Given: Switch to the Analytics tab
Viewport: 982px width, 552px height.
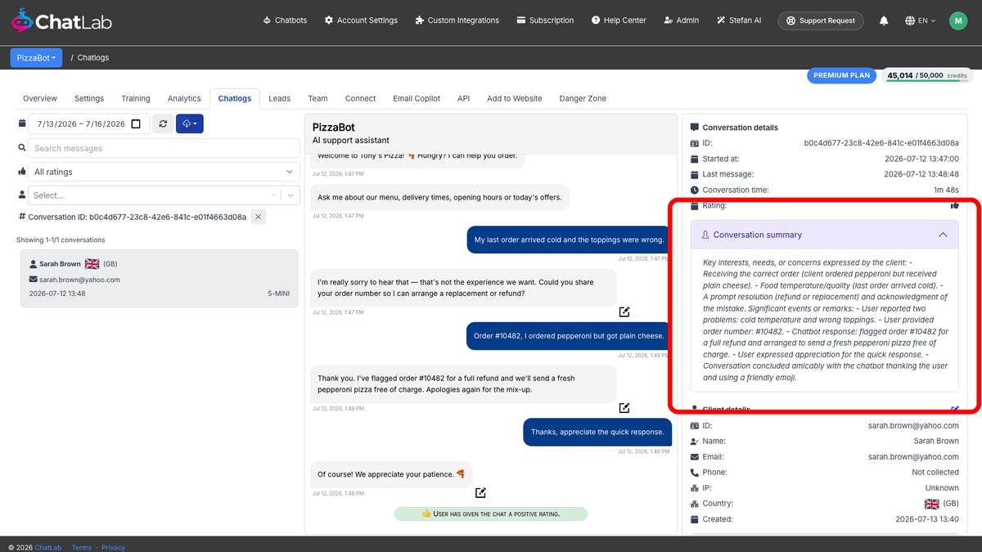Looking at the screenshot, I should click(x=184, y=98).
